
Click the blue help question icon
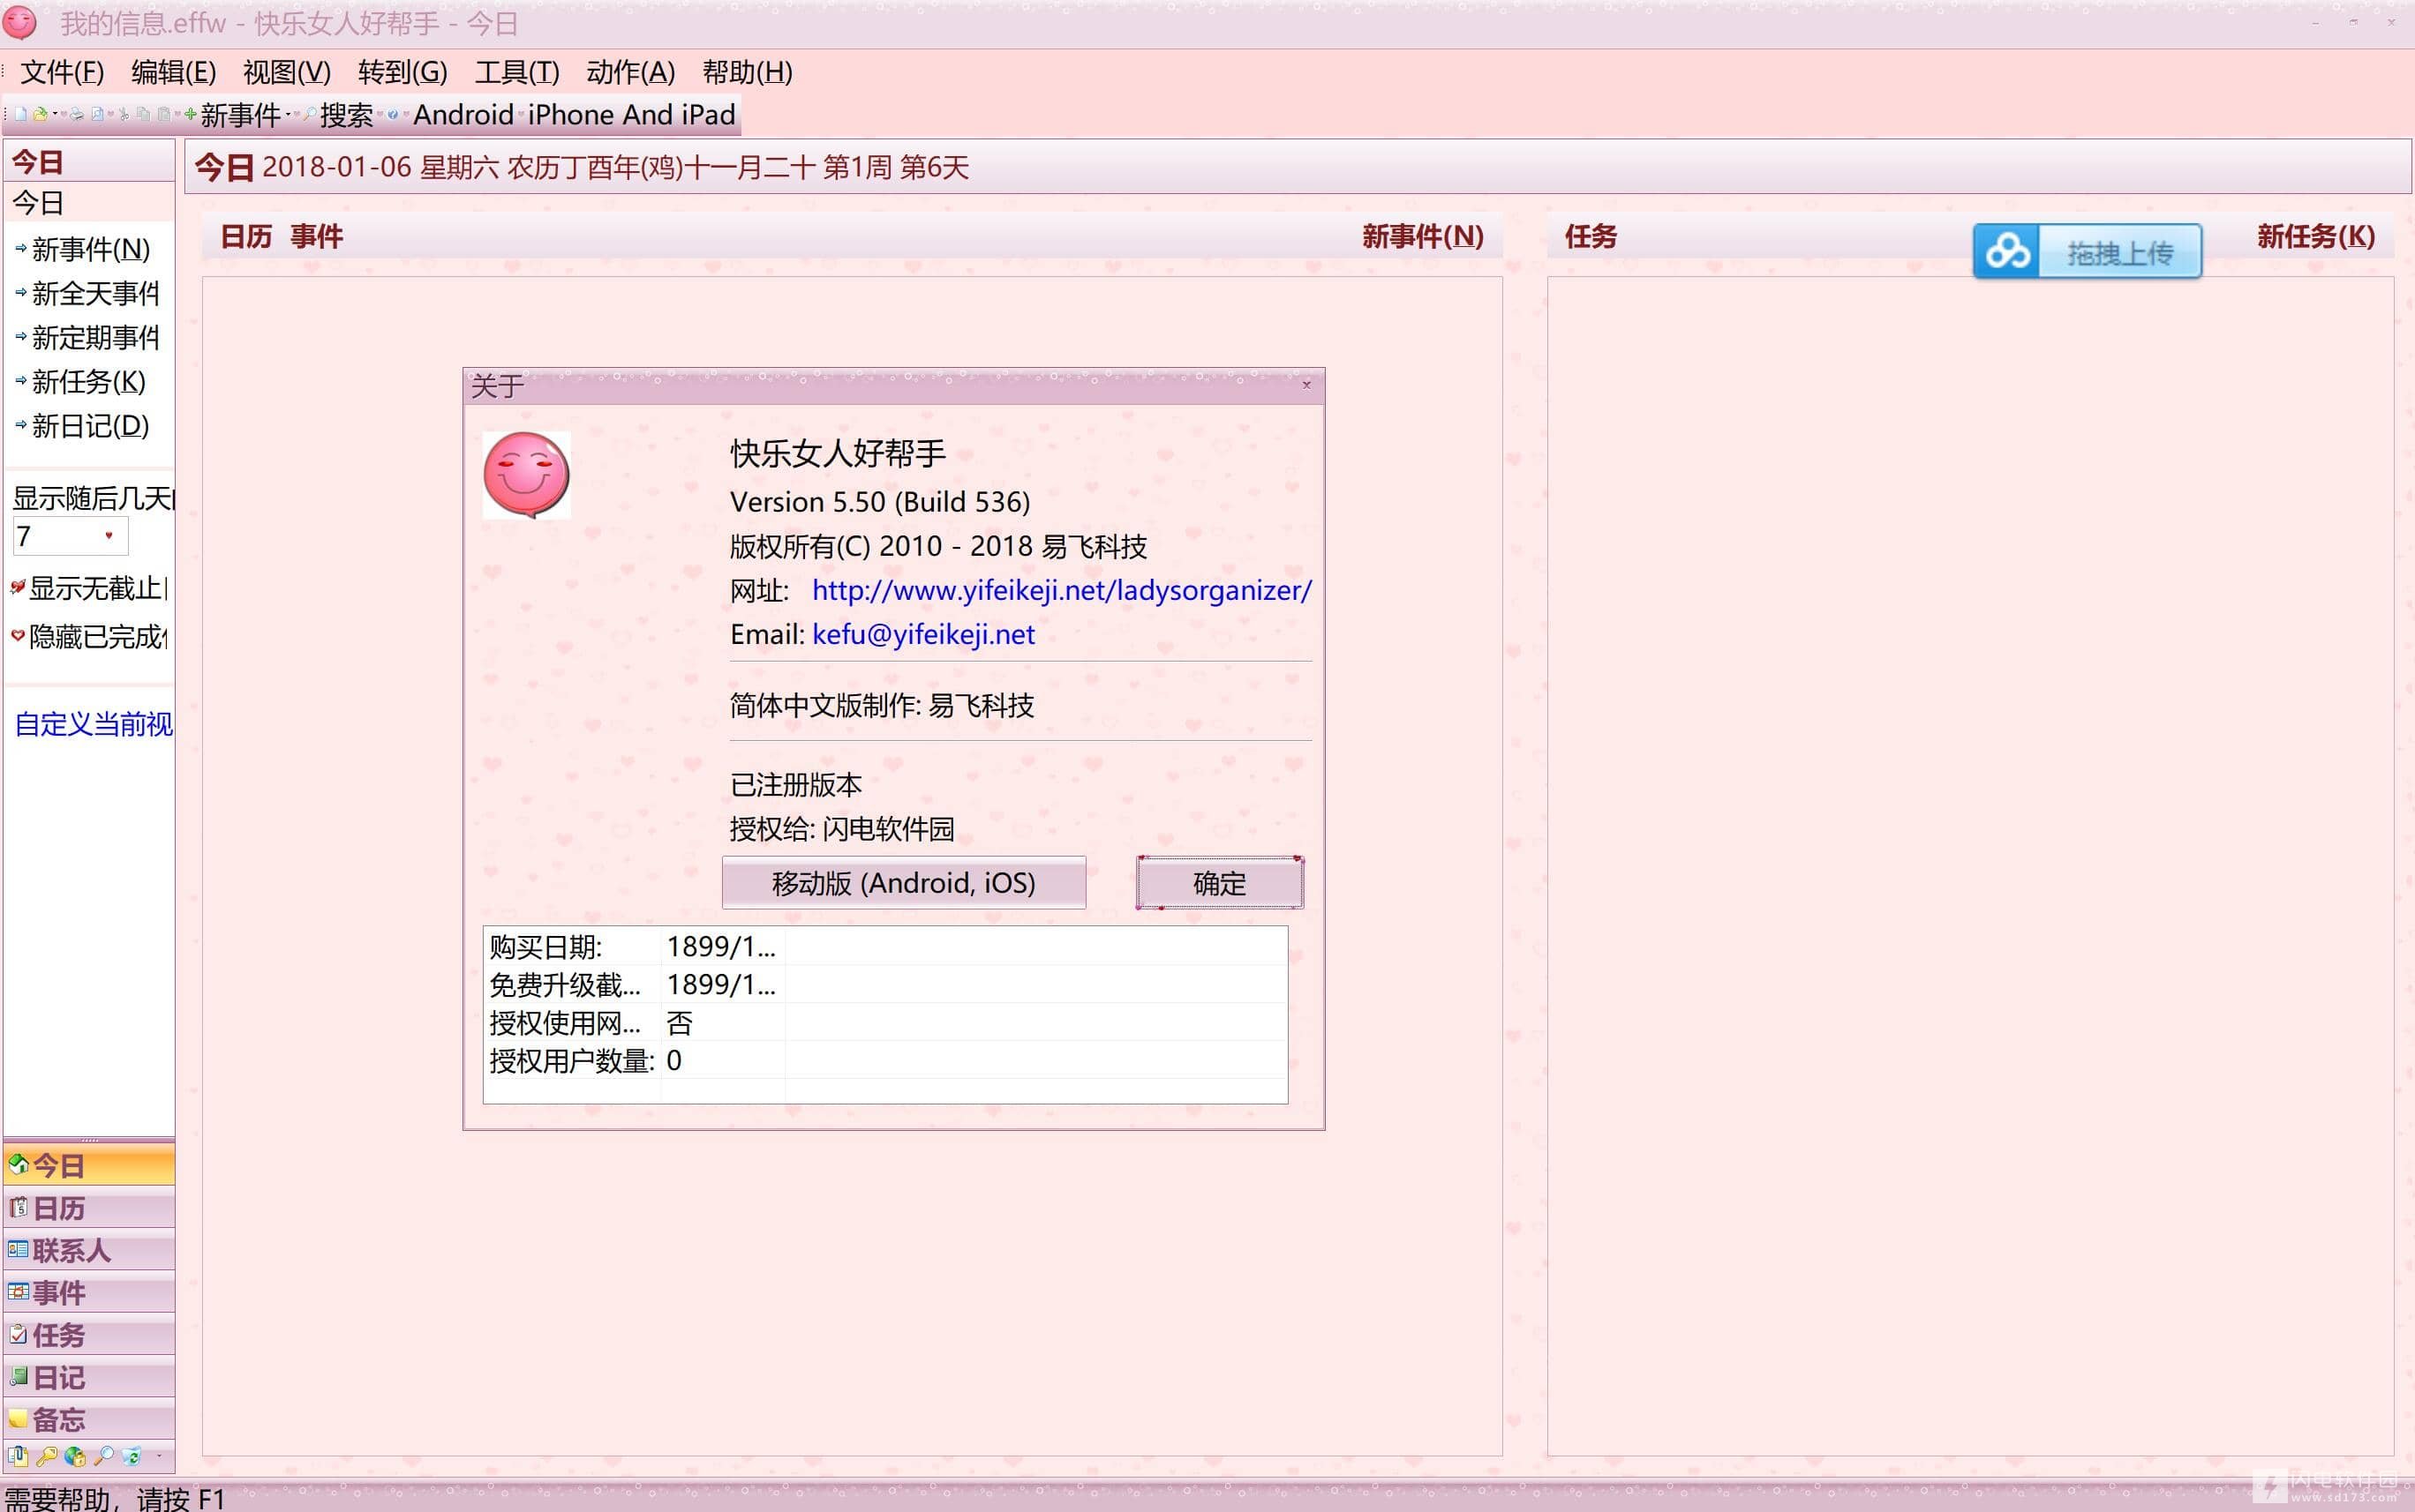tap(392, 115)
